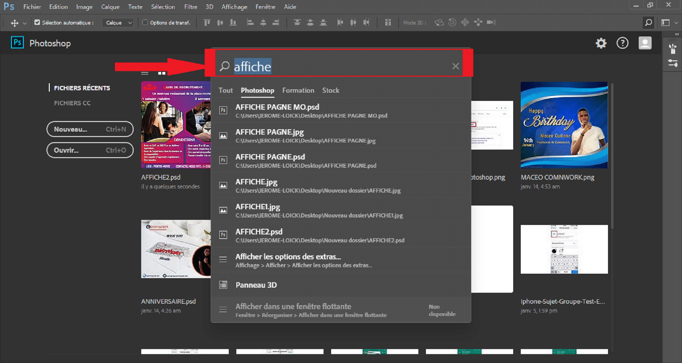Click the search magnifier button in options bar
The height and width of the screenshot is (363, 682).
(x=648, y=22)
